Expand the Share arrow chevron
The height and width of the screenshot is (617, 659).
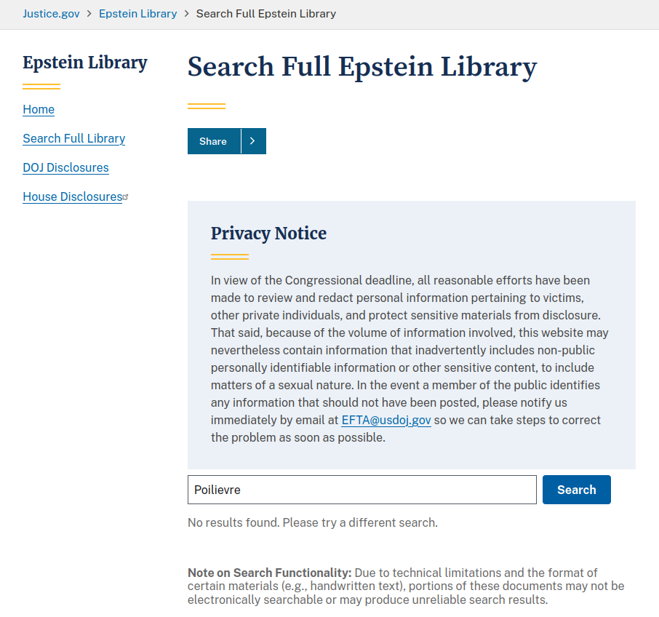[x=252, y=141]
